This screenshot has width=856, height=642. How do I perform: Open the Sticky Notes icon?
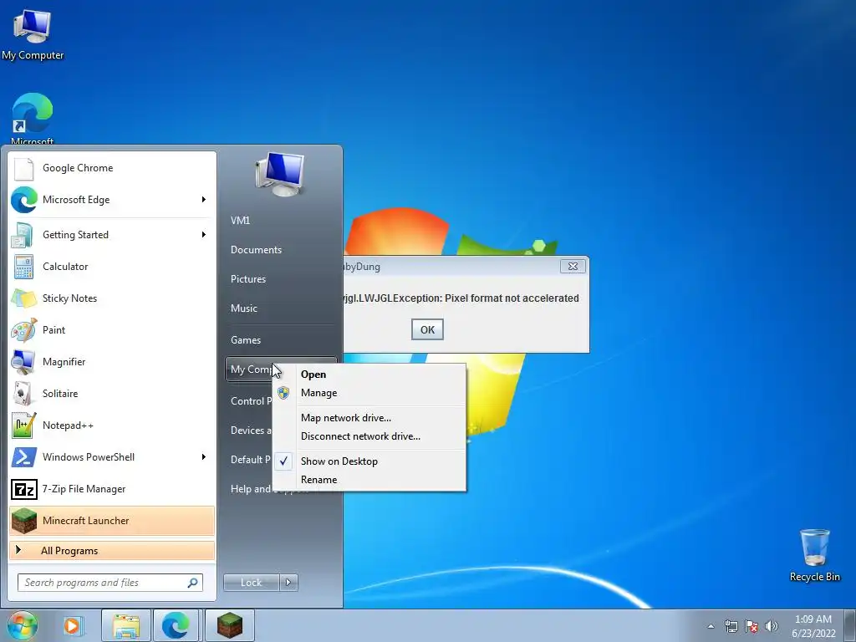(23, 298)
